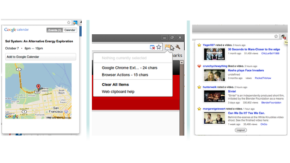This screenshot has height=163, width=290.
Task: Open crunchychewything profile link
Action: [x=215, y=66]
